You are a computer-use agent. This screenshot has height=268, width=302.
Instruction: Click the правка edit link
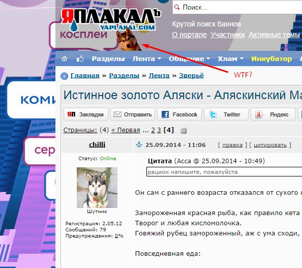pos(232,145)
